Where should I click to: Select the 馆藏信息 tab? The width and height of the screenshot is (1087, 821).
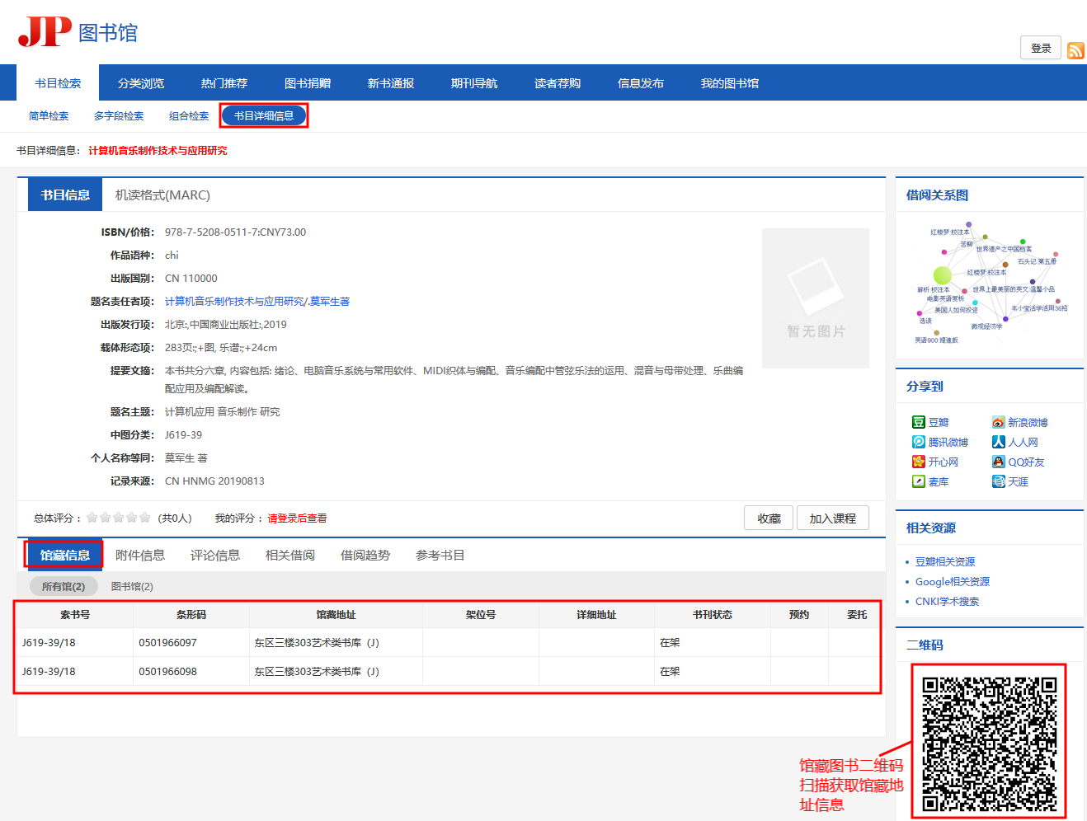tap(65, 556)
